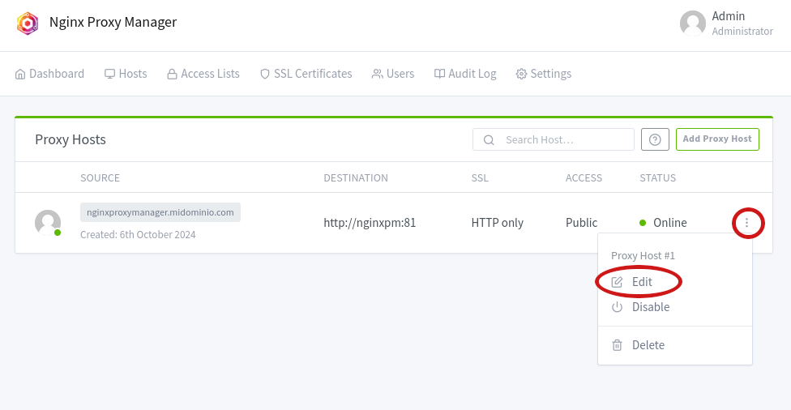Open the Access Lists page

coord(203,74)
